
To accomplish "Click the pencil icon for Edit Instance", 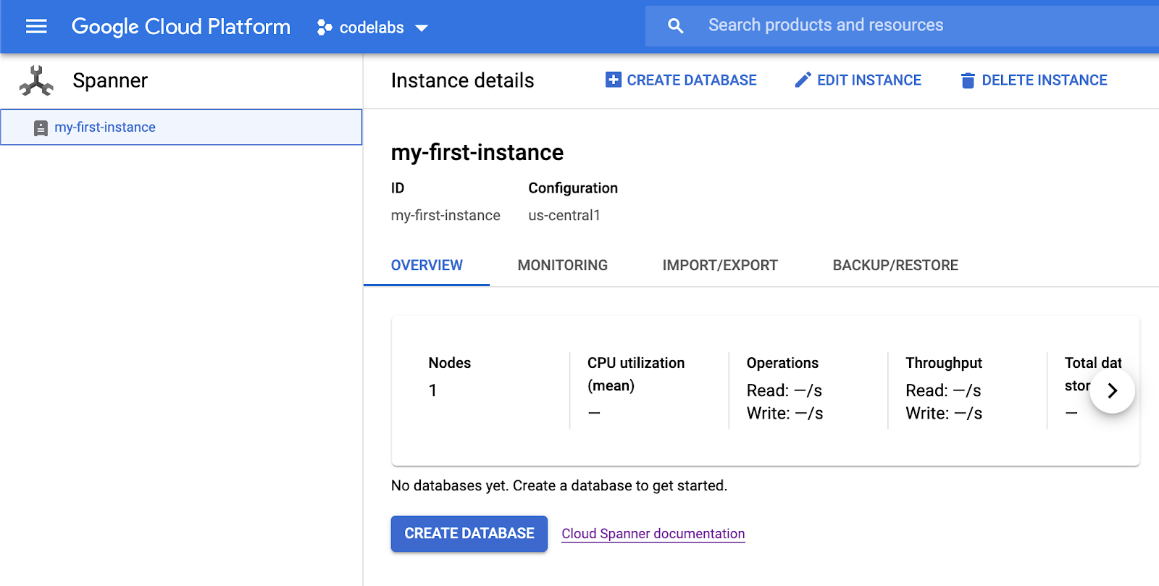I will [x=803, y=80].
